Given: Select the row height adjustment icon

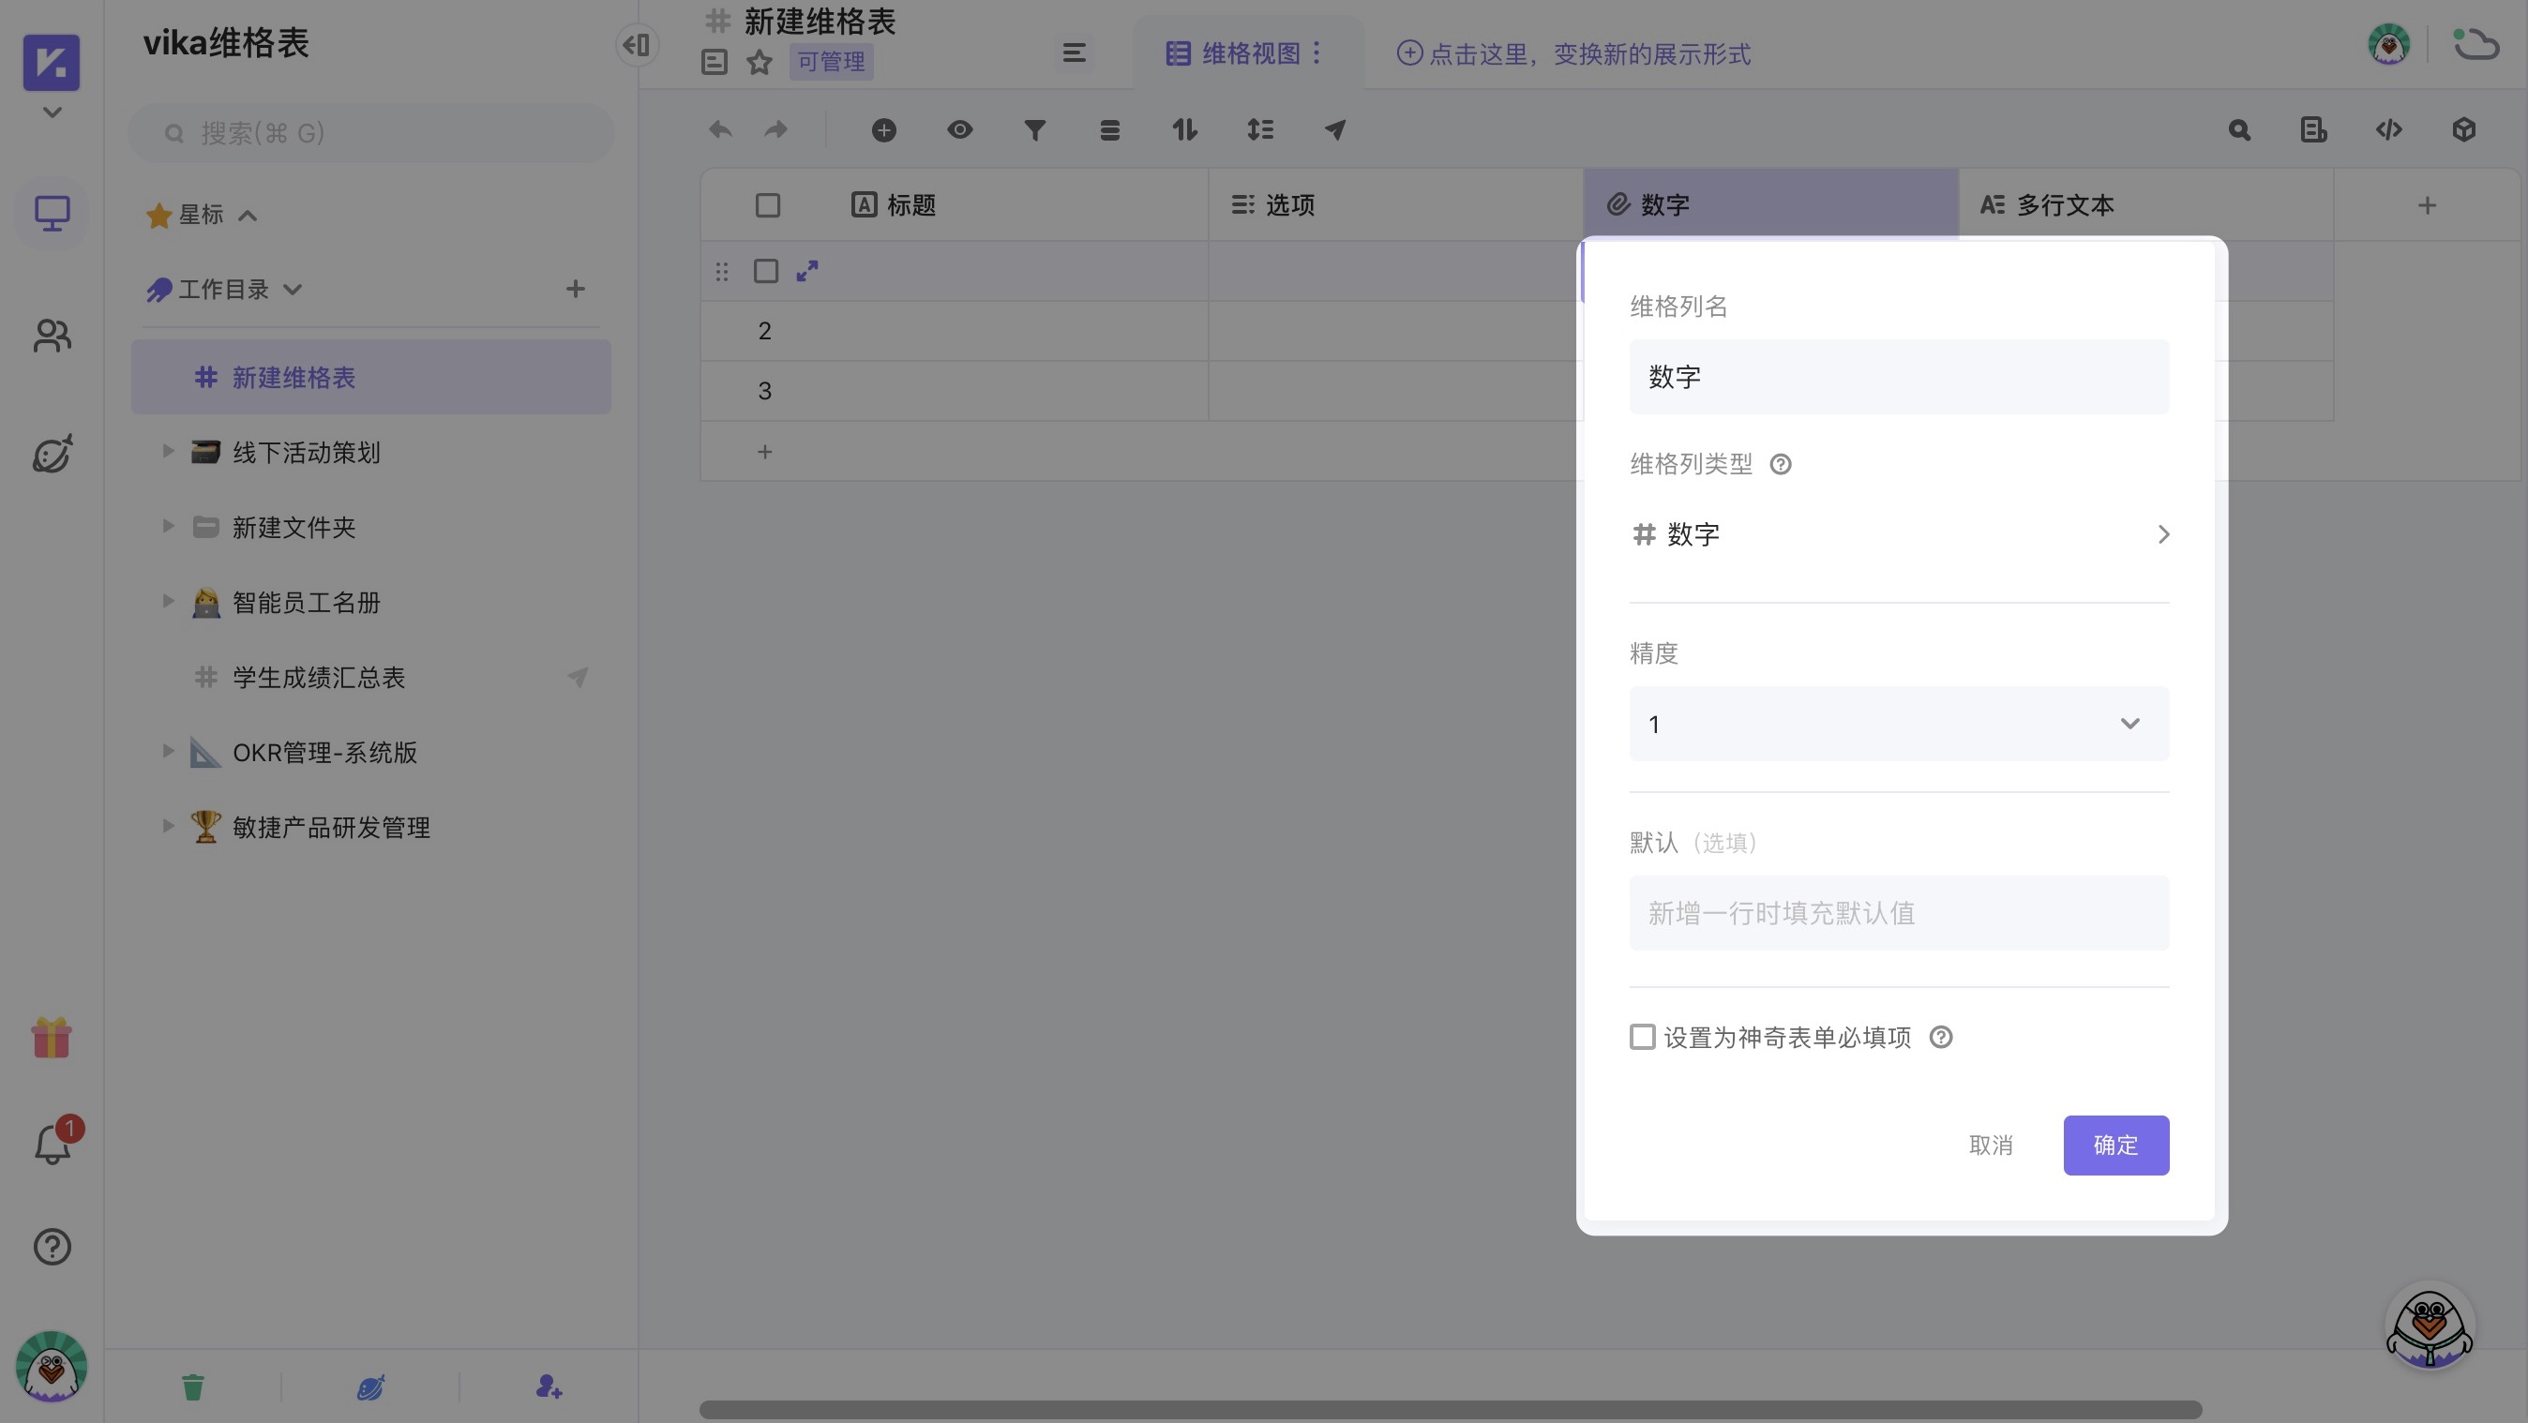Looking at the screenshot, I should point(1260,129).
